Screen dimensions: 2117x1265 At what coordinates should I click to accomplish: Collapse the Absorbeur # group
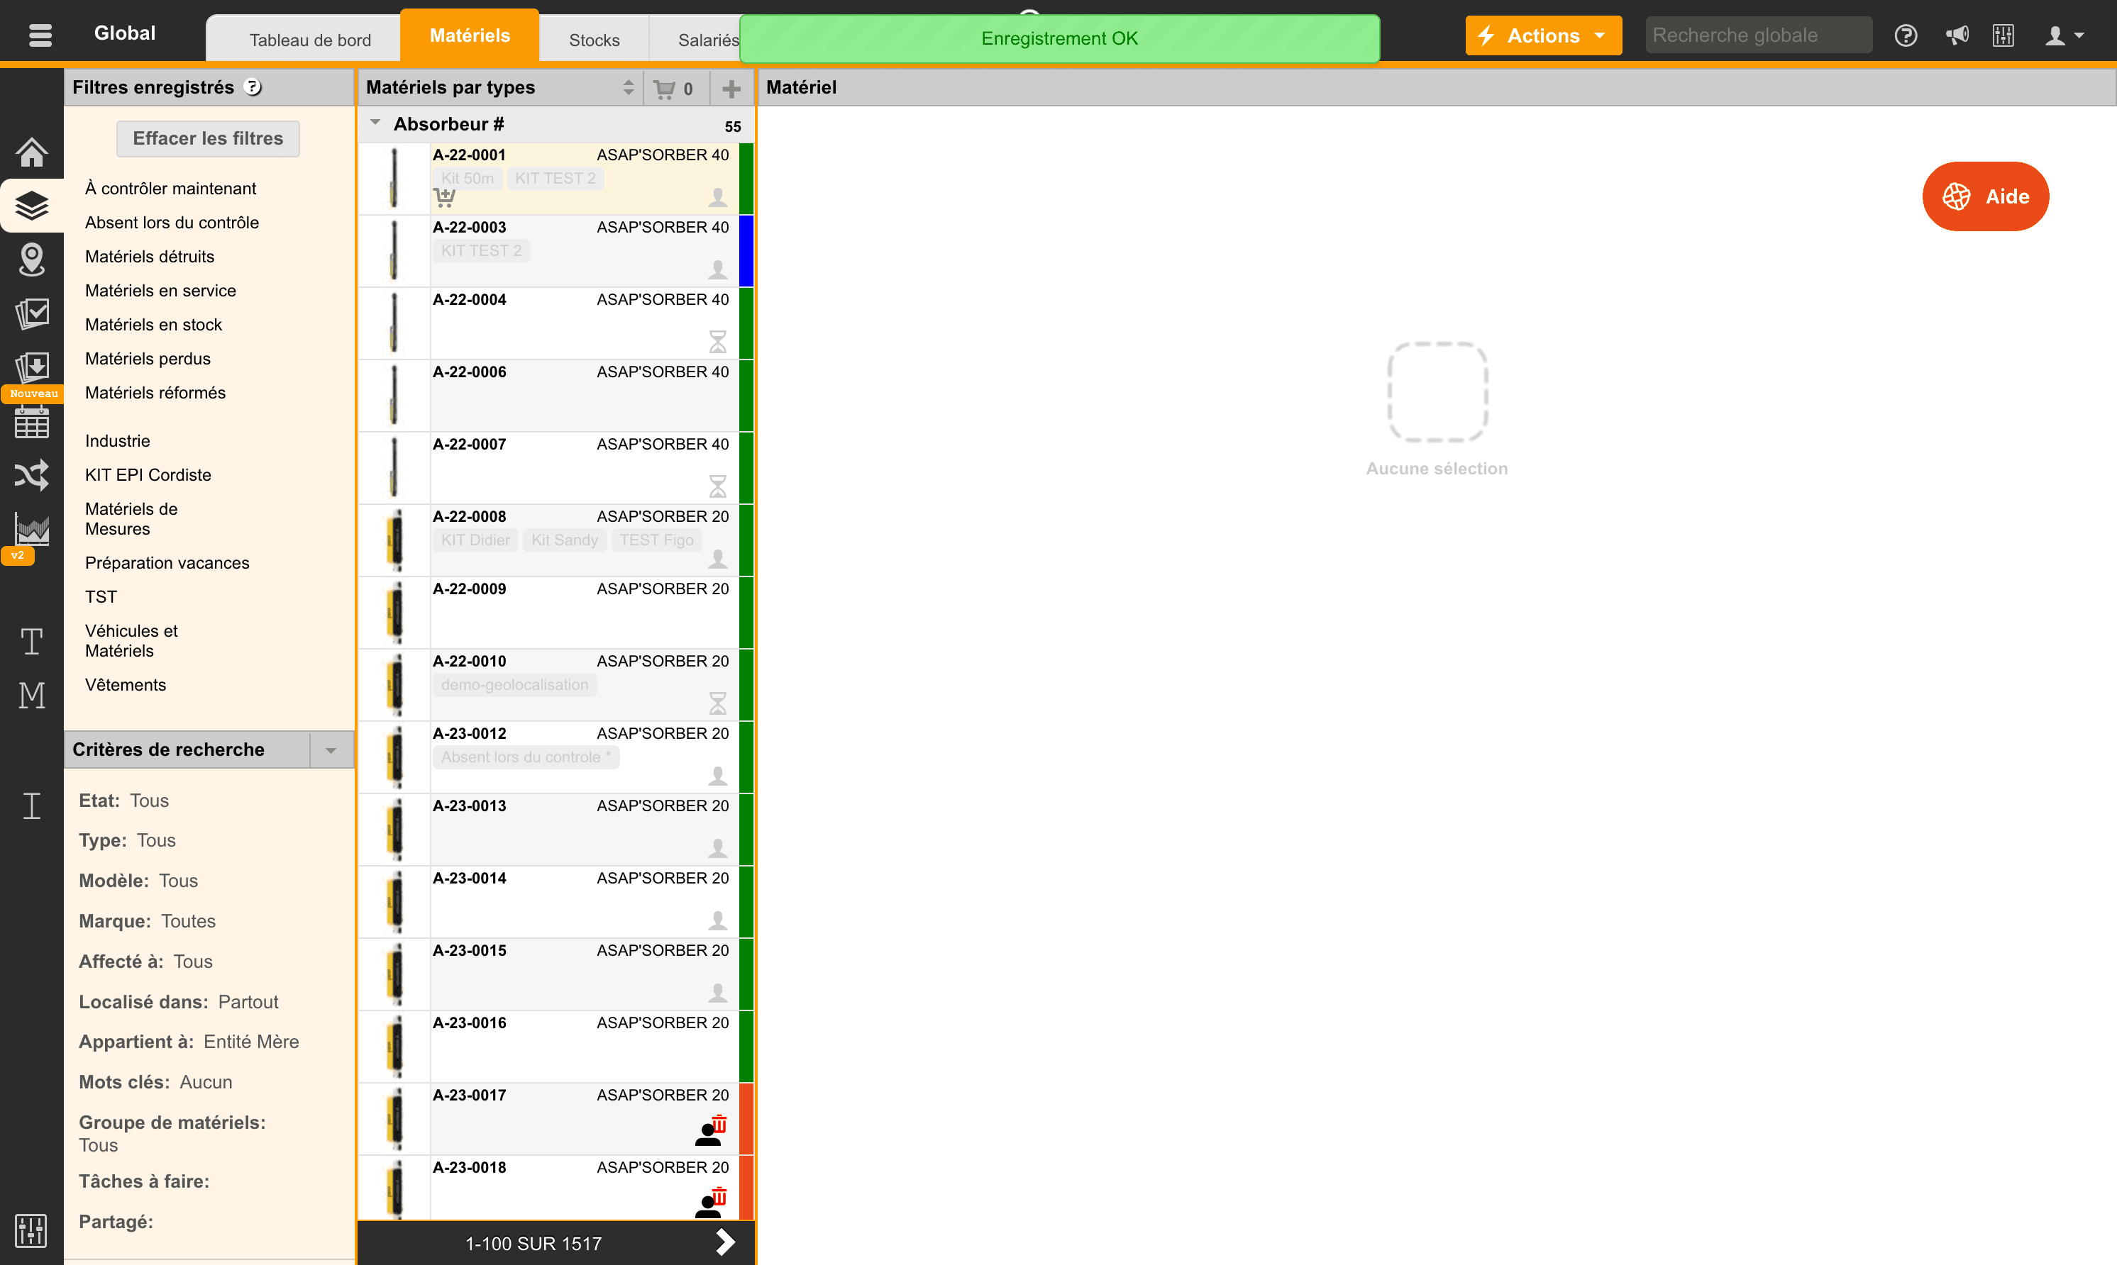coord(375,123)
